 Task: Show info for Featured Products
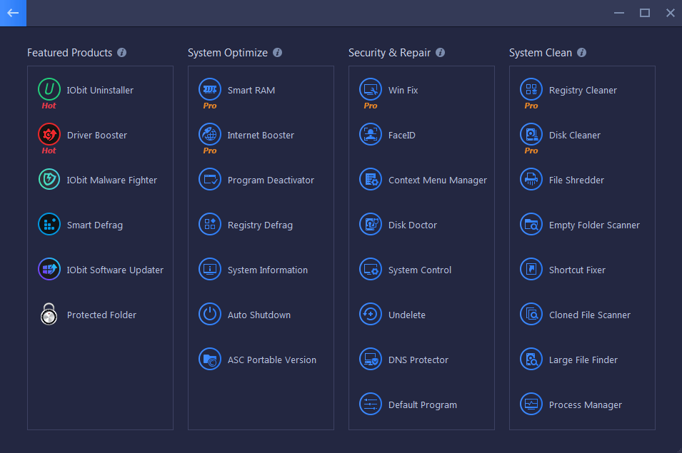[x=122, y=53]
